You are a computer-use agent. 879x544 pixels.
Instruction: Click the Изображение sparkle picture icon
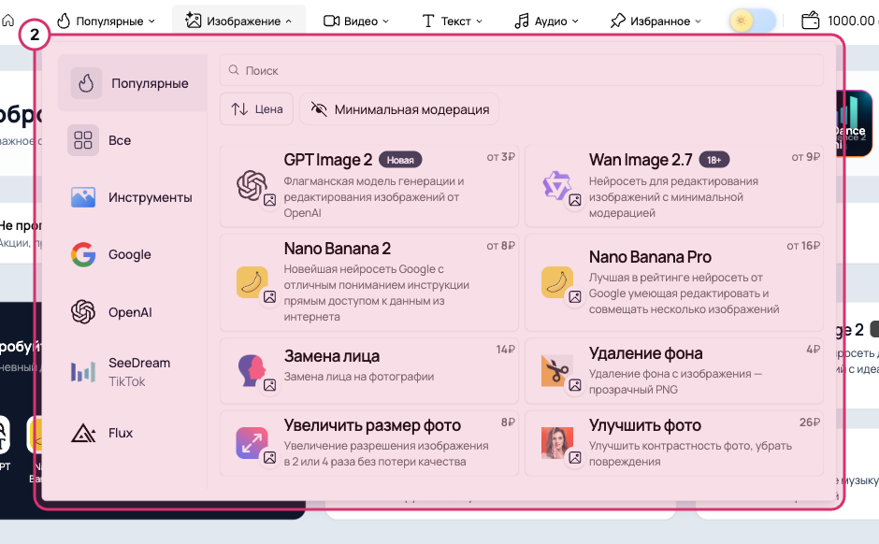(x=193, y=21)
